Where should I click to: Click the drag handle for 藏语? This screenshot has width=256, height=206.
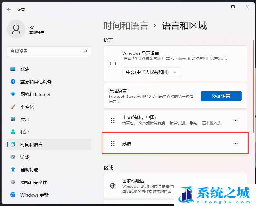pos(113,143)
